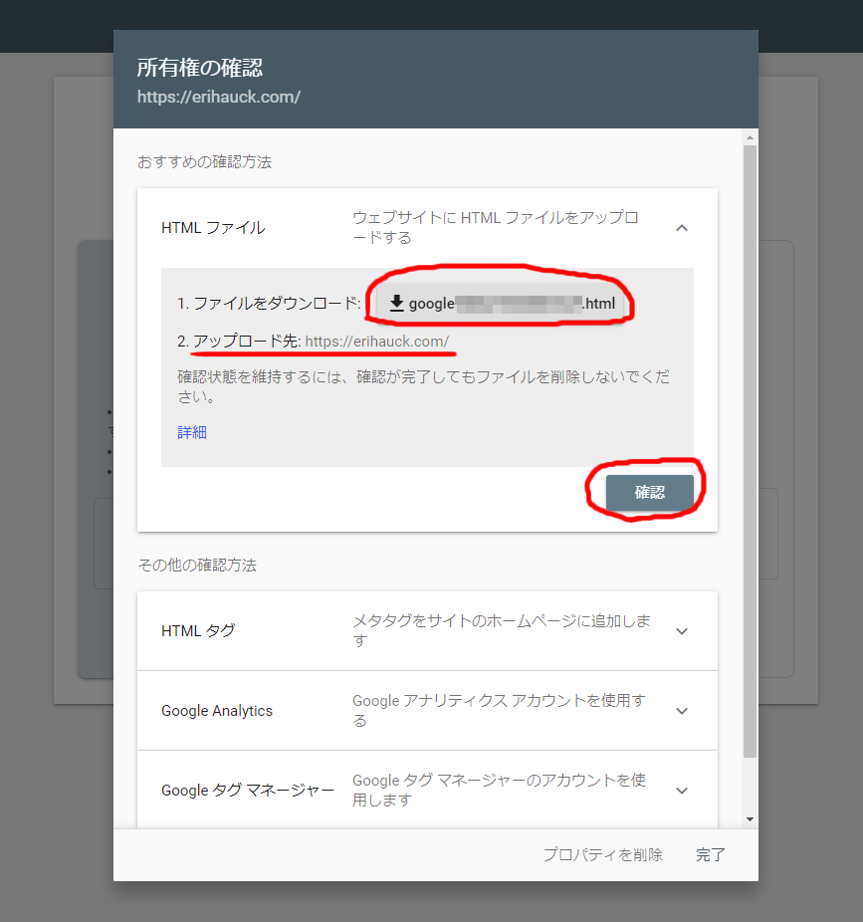Image resolution: width=863 pixels, height=922 pixels.
Task: Click the その他の確認方法 section label
Action: click(197, 566)
